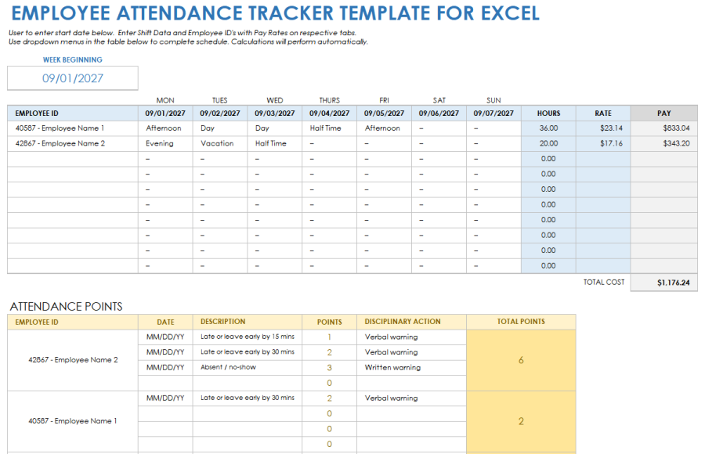Image resolution: width=705 pixels, height=454 pixels.
Task: Select the 'Absent / no-show' description cell
Action: 248,367
